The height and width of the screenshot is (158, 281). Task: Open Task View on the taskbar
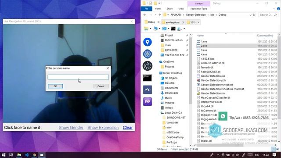point(11,155)
